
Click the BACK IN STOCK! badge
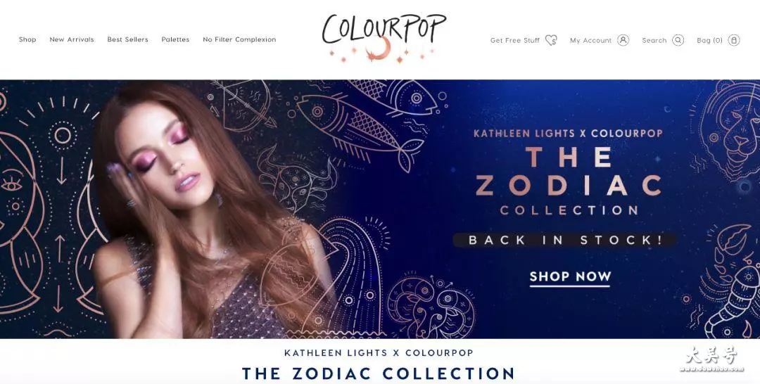click(564, 241)
